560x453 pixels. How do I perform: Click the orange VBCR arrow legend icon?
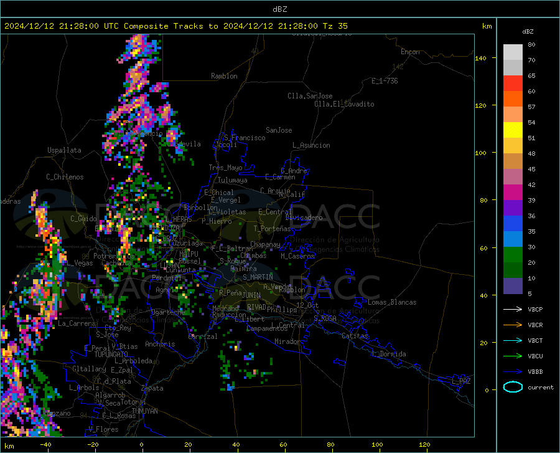point(513,325)
